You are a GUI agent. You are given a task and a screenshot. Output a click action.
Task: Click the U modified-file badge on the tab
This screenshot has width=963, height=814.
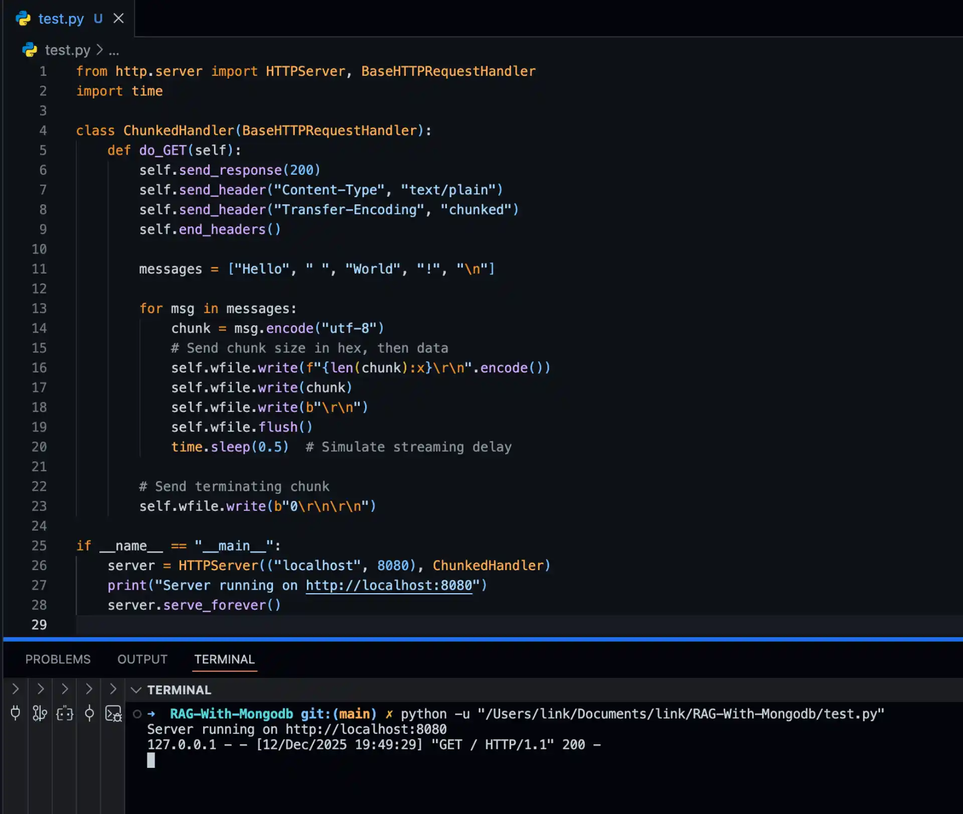(98, 19)
